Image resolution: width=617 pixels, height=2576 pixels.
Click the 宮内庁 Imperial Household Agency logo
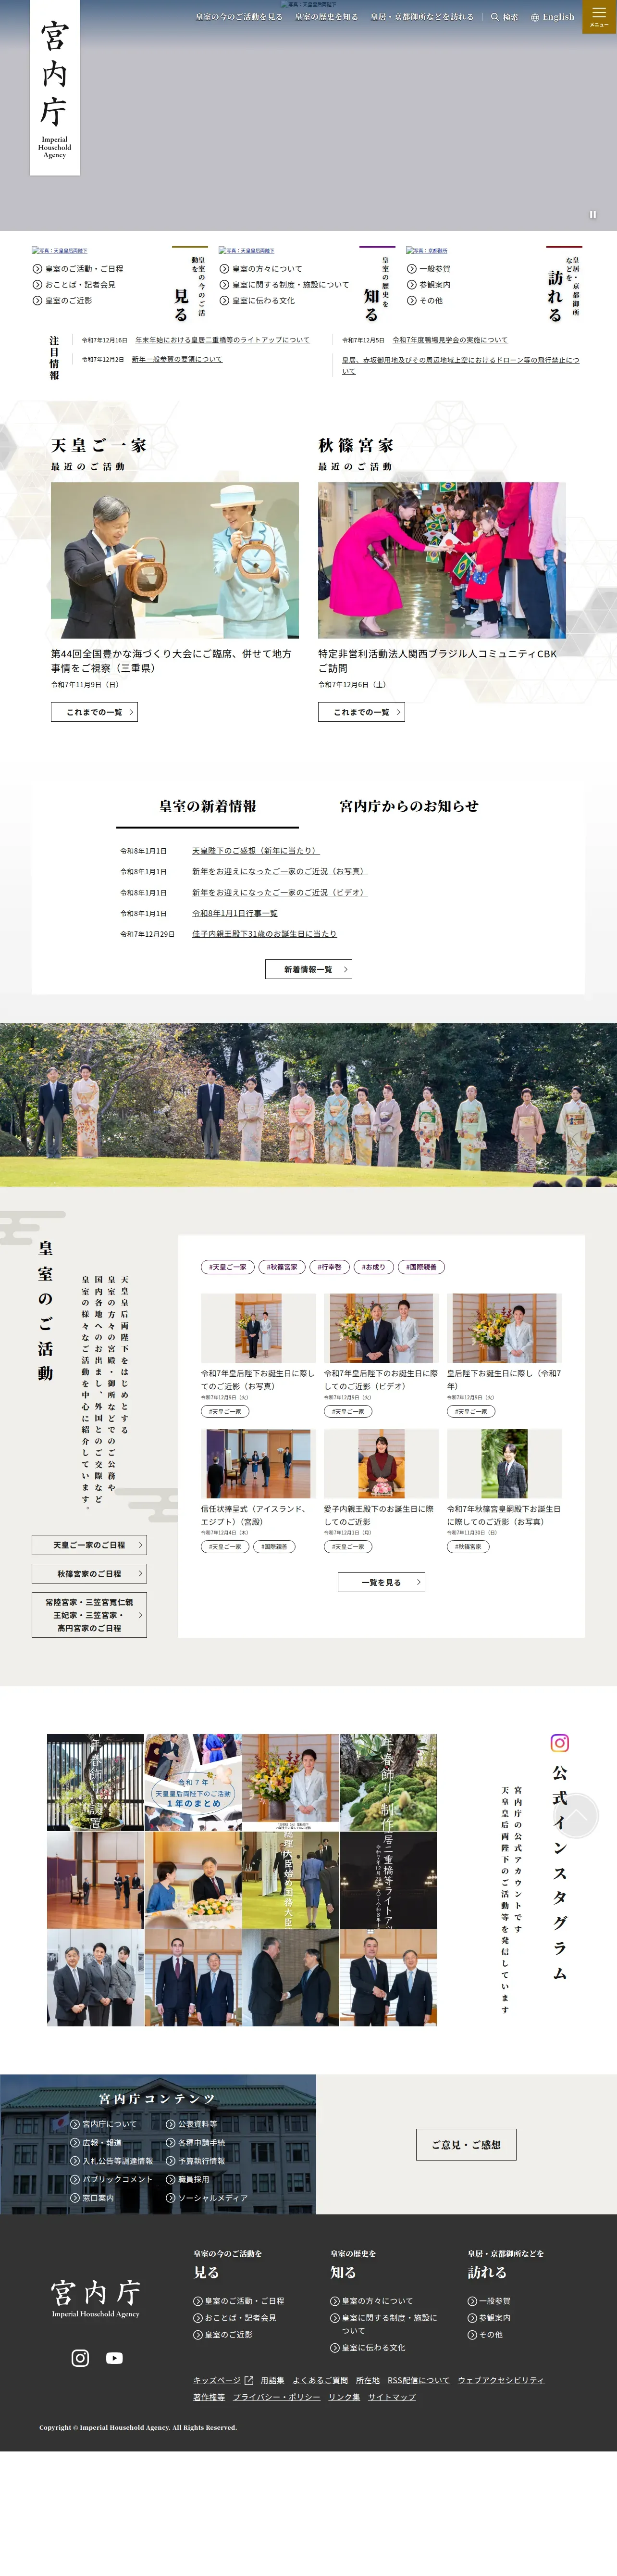pyautogui.click(x=54, y=88)
